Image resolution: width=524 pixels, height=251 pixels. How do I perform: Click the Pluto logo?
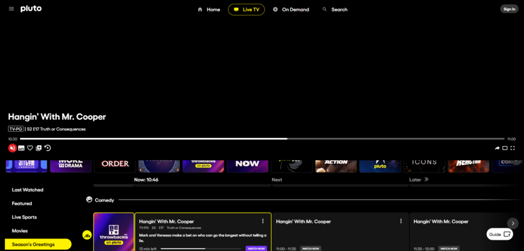pyautogui.click(x=31, y=9)
